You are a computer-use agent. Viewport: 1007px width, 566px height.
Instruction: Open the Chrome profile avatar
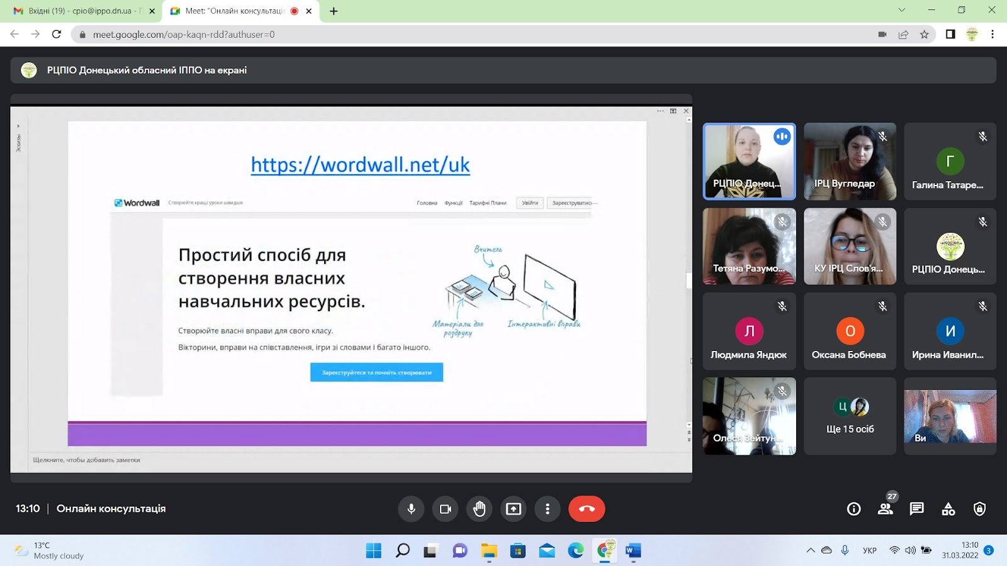point(972,35)
